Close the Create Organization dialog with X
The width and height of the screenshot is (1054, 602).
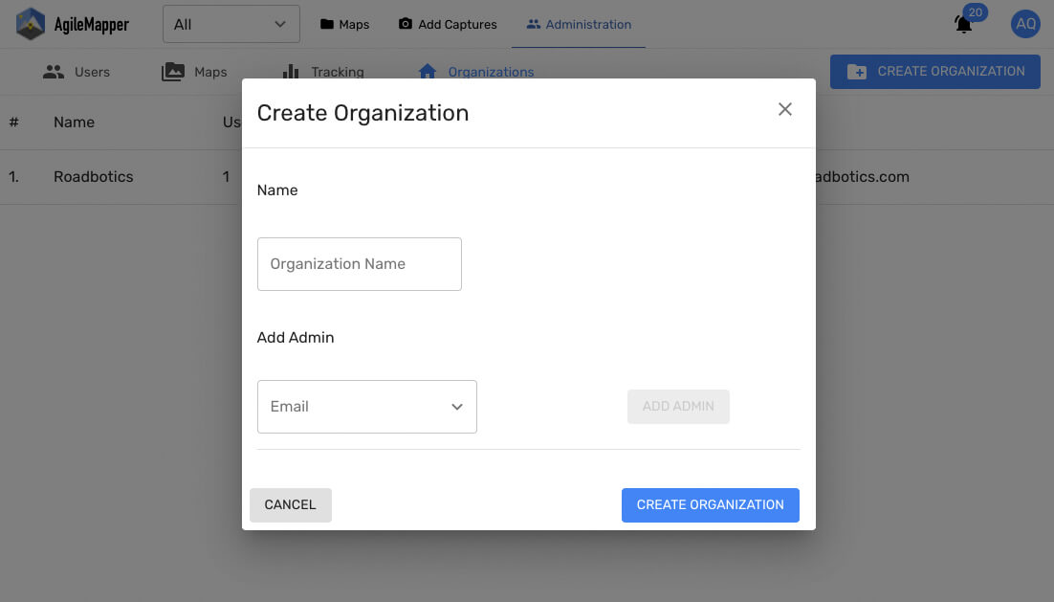(785, 109)
